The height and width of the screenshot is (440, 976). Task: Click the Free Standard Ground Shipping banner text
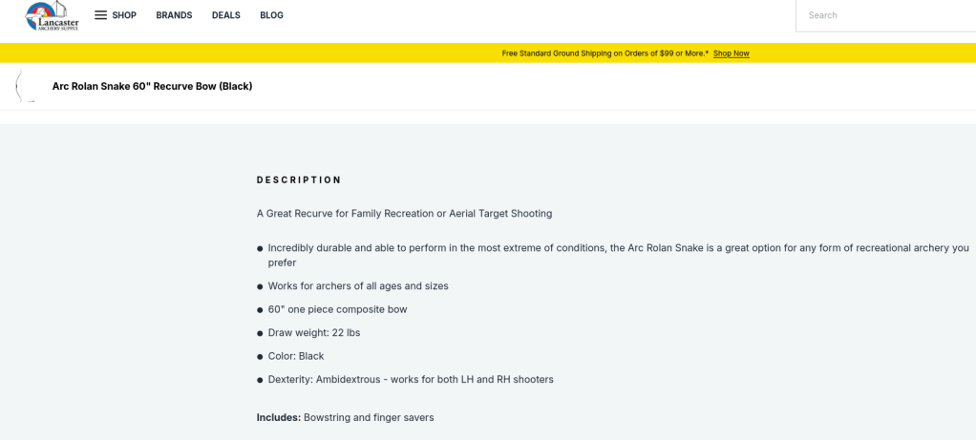click(605, 53)
